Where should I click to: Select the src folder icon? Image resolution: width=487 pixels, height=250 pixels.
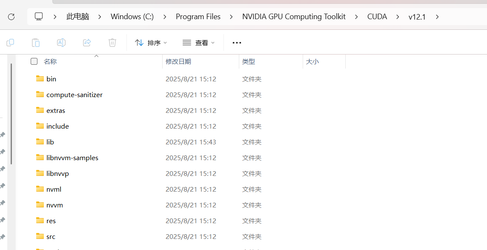click(40, 236)
